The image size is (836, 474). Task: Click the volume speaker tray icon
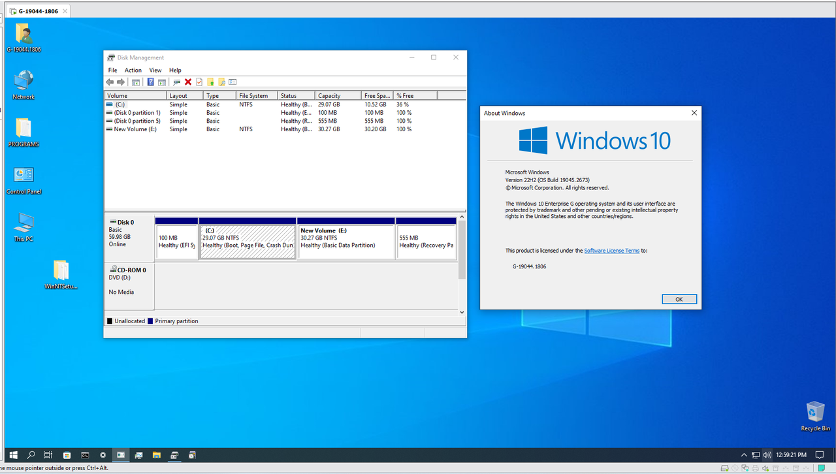767,454
